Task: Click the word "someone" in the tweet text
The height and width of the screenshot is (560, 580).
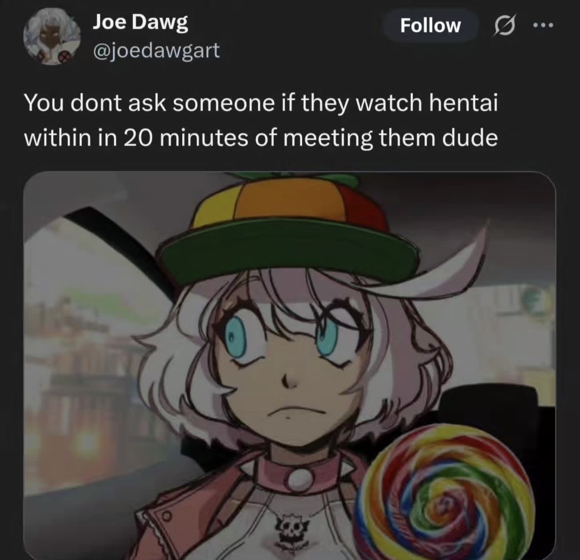Action: pyautogui.click(x=223, y=104)
